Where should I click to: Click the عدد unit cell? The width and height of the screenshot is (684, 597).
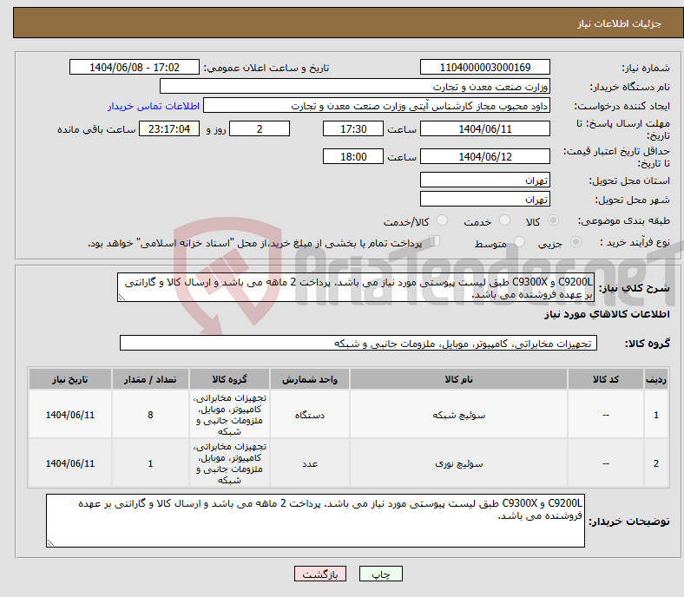(310, 463)
